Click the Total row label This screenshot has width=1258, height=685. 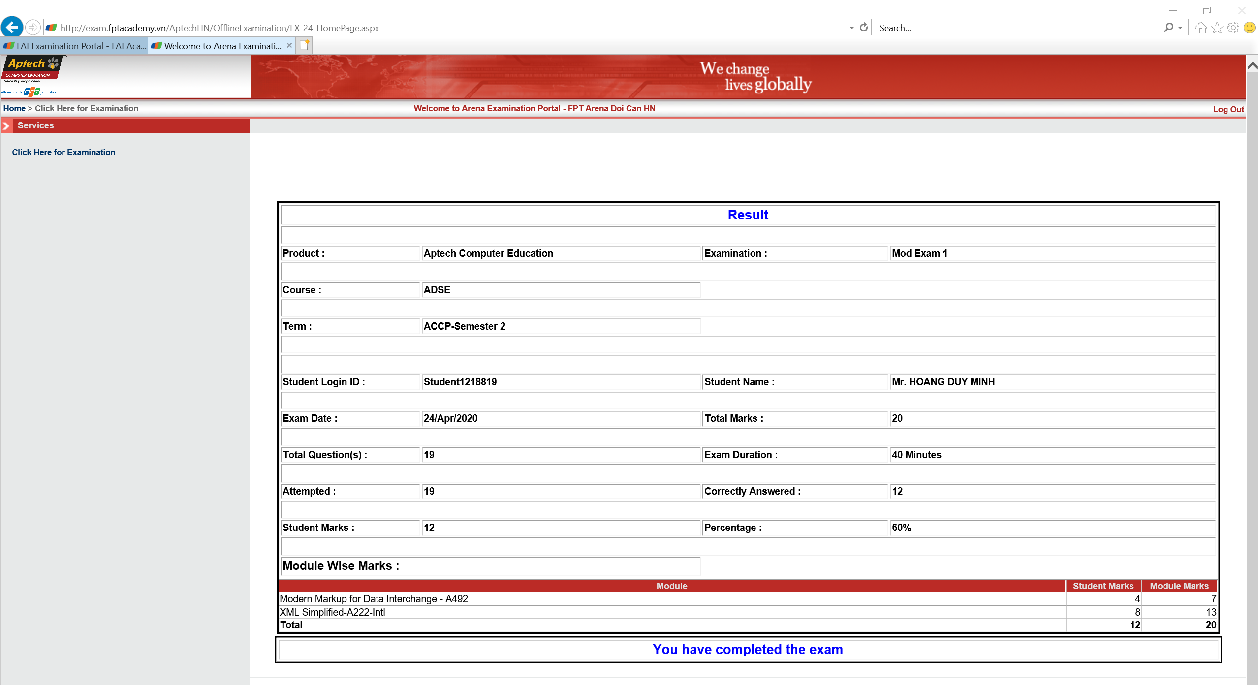291,625
